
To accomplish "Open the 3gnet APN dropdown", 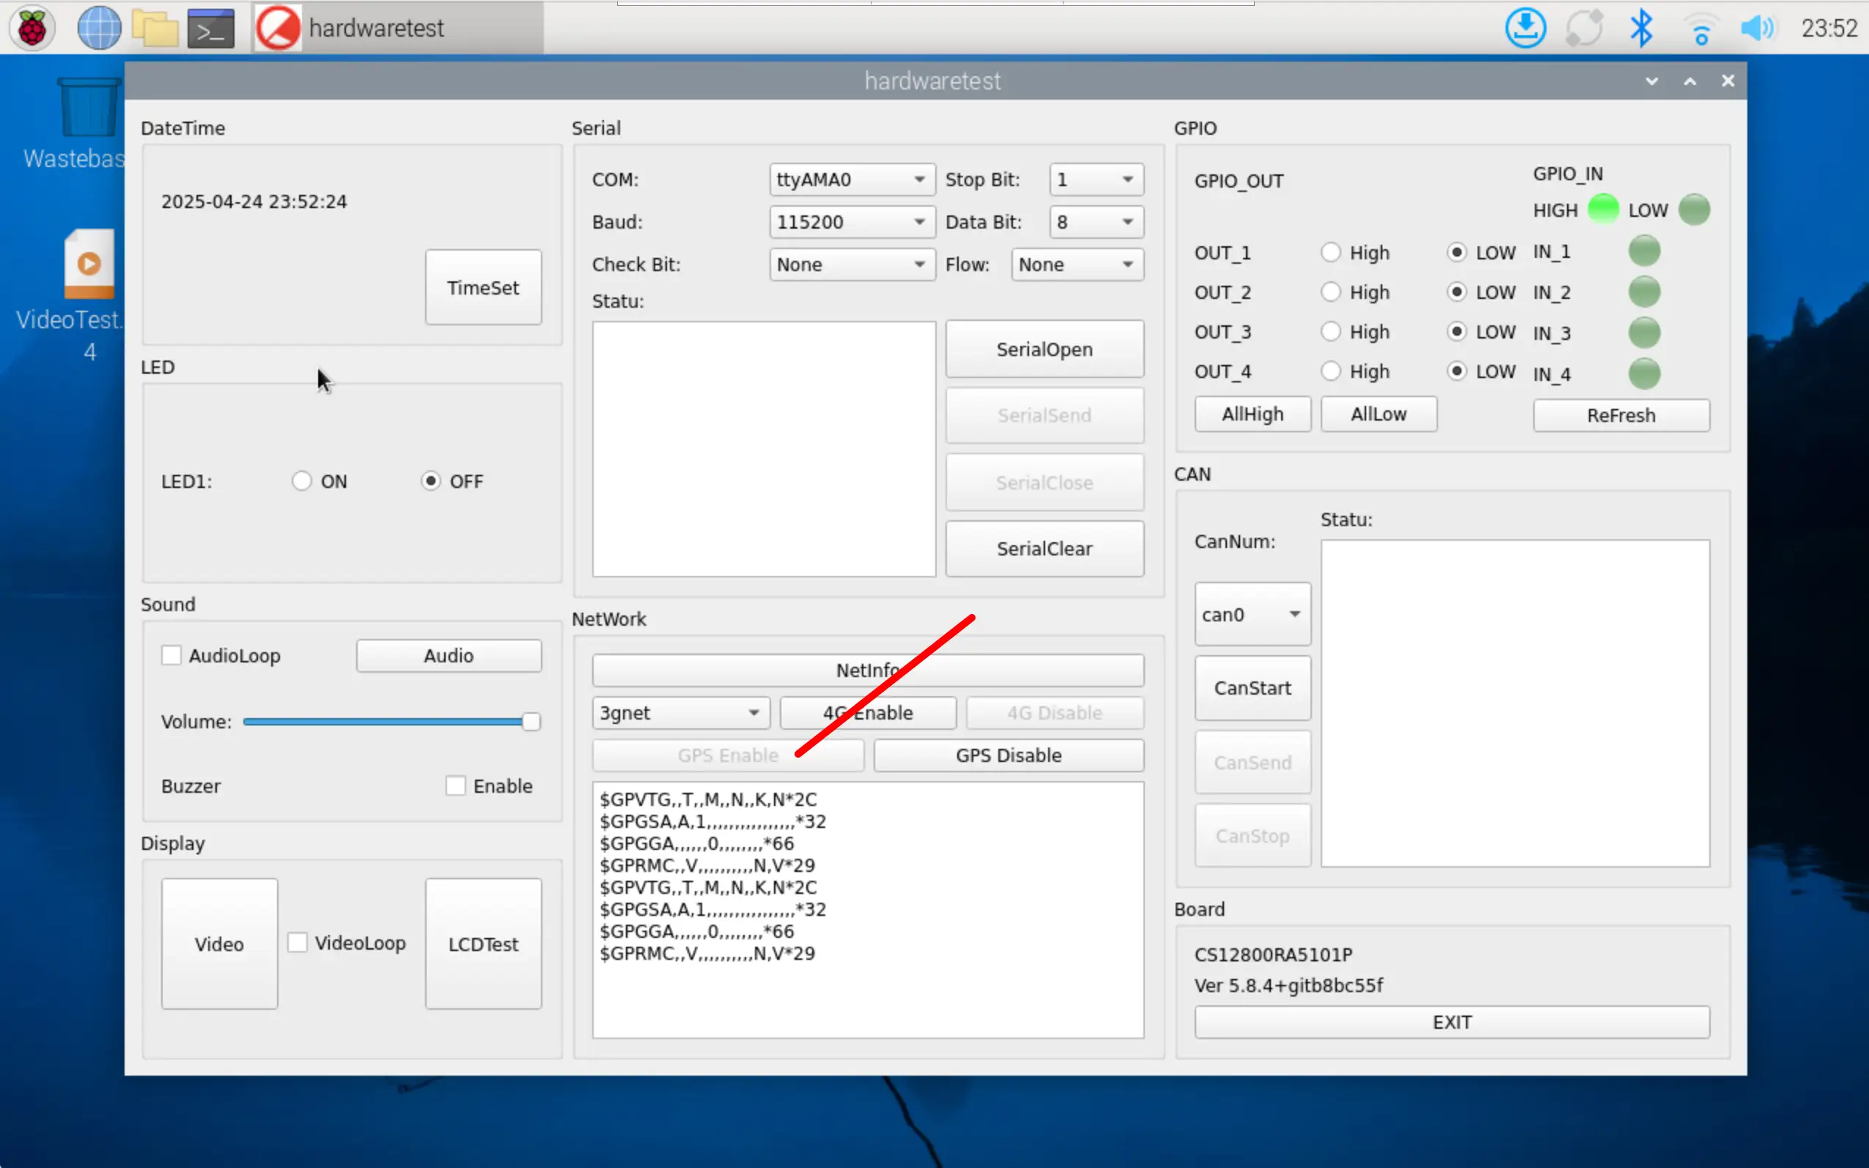I will click(x=681, y=712).
